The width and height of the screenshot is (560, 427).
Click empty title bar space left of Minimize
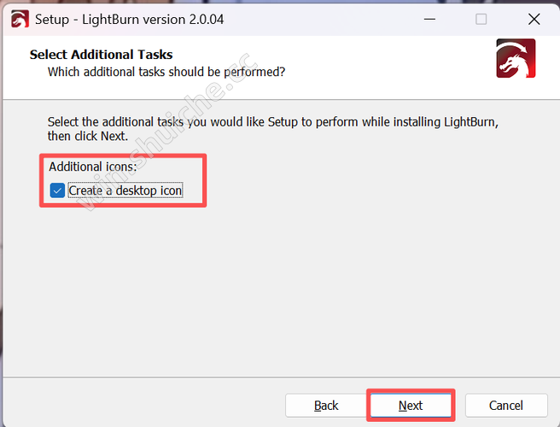point(324,19)
